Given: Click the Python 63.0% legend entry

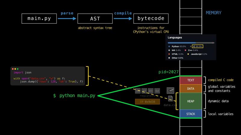Looking at the screenshot, I should (x=177, y=46).
